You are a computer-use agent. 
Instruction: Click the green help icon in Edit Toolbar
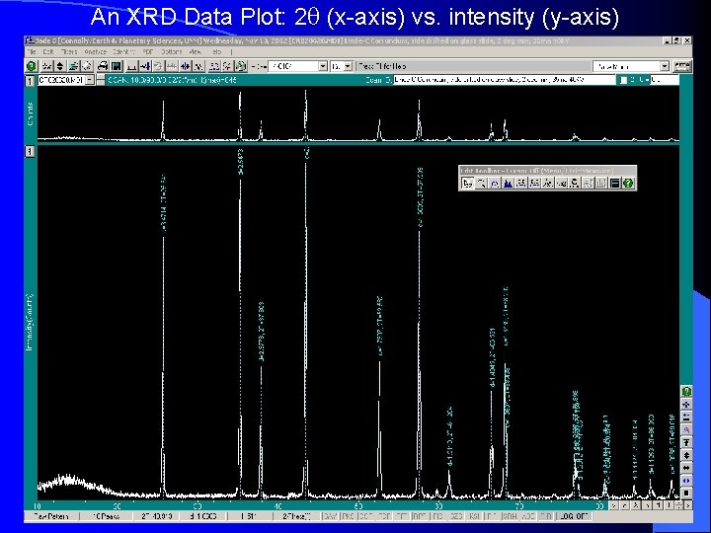628,184
